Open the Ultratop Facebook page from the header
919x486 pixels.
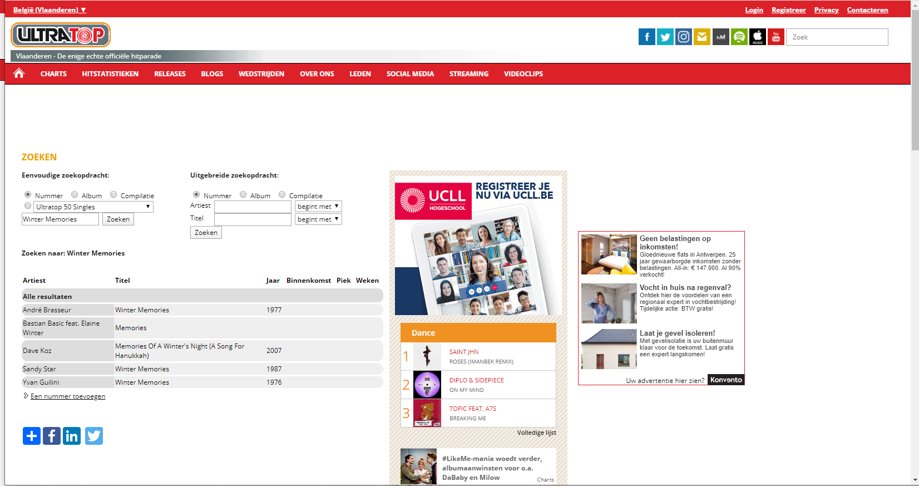click(x=646, y=37)
